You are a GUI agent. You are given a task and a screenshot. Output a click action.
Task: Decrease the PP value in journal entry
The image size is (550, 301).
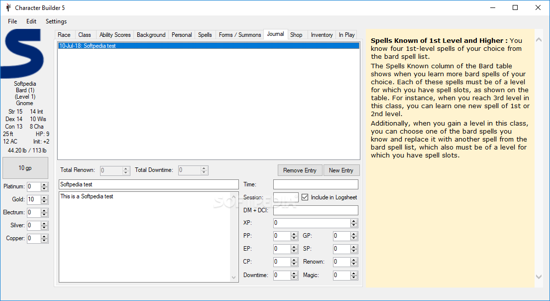click(294, 239)
